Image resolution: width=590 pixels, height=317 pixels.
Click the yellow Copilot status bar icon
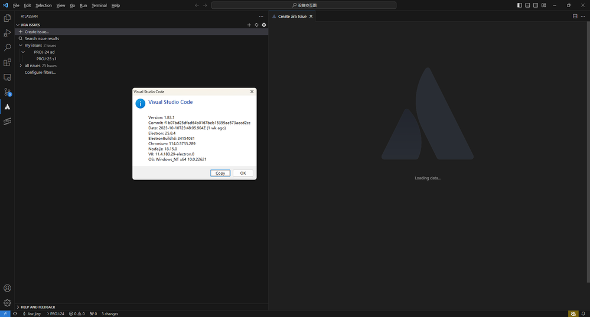(x=573, y=313)
